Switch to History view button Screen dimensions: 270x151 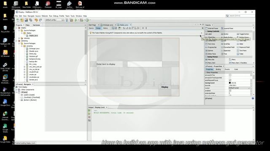point(105,28)
